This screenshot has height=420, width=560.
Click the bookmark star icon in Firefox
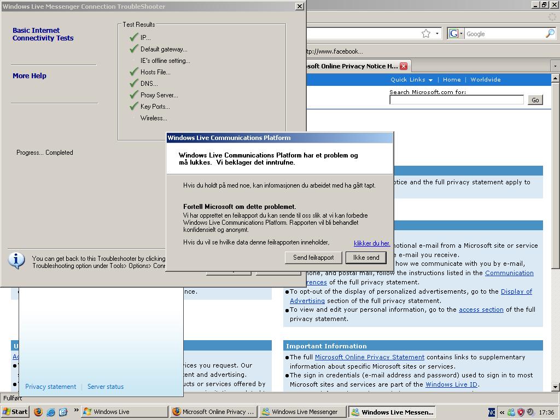pyautogui.click(x=425, y=33)
